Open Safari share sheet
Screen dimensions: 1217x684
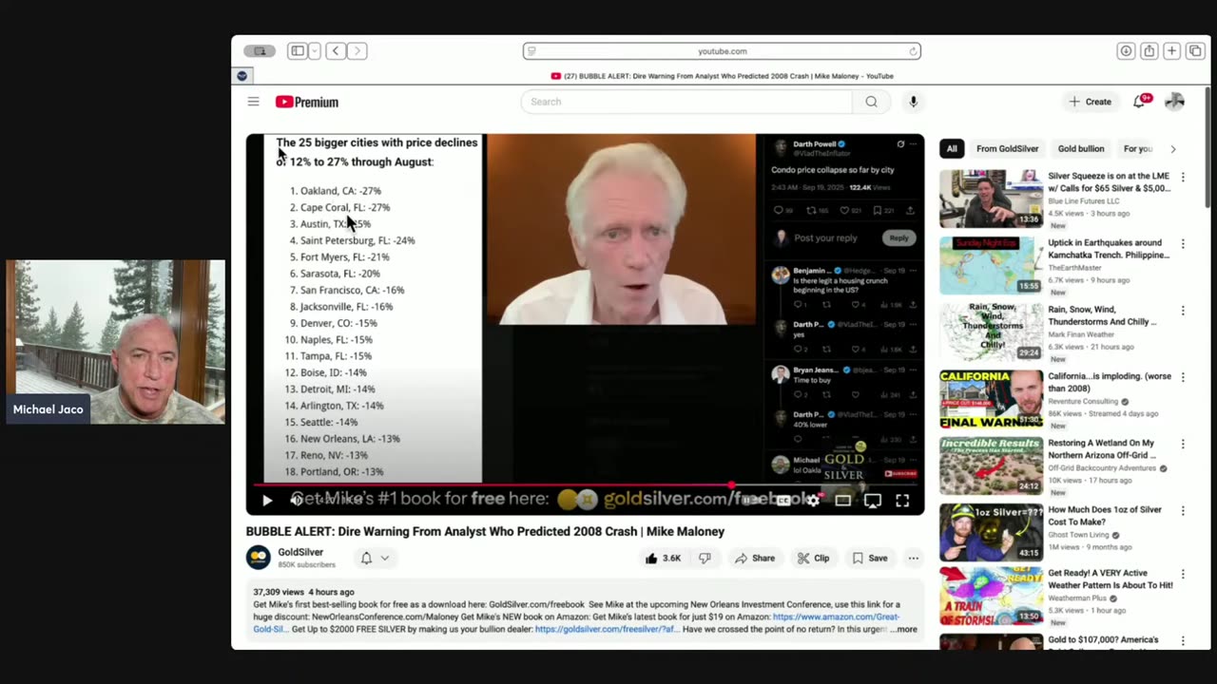pos(1149,51)
